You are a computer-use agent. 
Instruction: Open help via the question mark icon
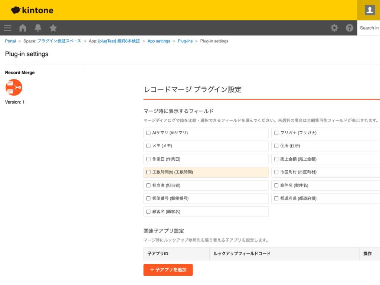click(349, 28)
